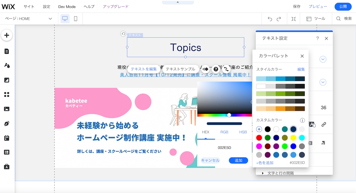Open the 設定 menu
This screenshot has height=193, width=356.
[x=47, y=6]
